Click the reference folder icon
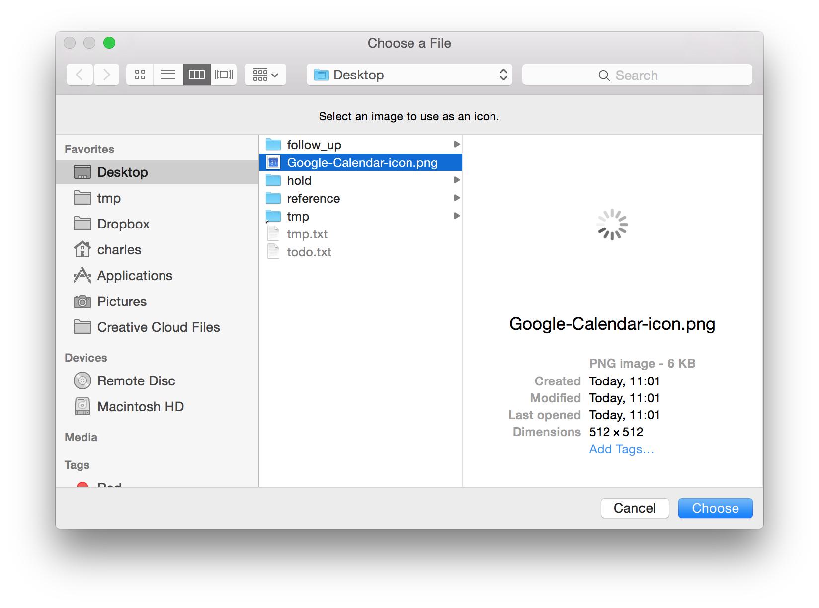Image resolution: width=819 pixels, height=608 pixels. [273, 198]
